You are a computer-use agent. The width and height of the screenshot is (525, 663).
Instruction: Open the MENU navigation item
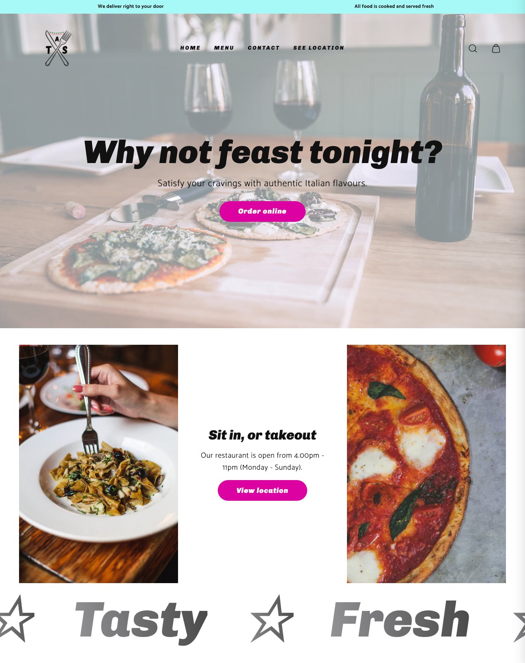pos(224,48)
